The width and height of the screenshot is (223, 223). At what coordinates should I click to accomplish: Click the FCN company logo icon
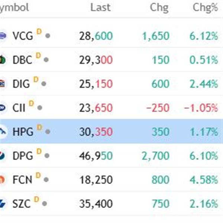[x=2, y=180]
